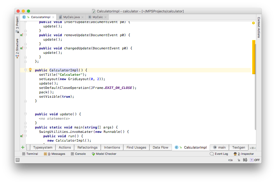The width and height of the screenshot is (276, 184).
Task: Switch to the Typesystem aspect tab
Action: pos(43,147)
